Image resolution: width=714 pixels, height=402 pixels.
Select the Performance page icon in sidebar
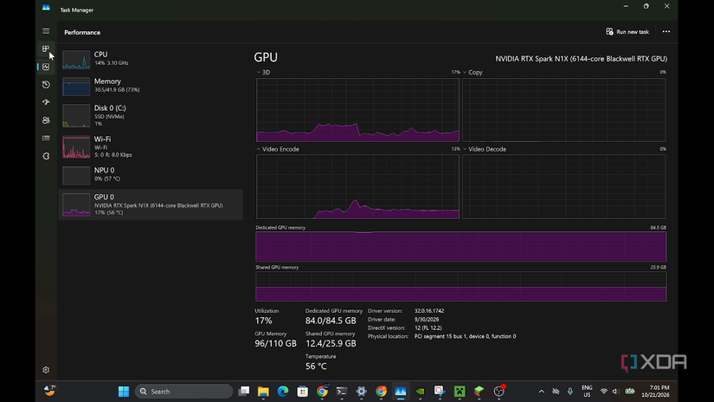[x=46, y=67]
